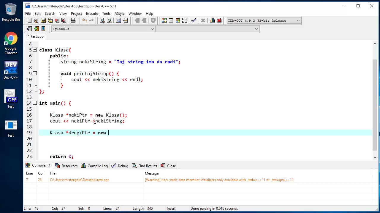Click the Close tab in bottom panel
Viewport: 380px width, 213px height.
click(x=168, y=166)
